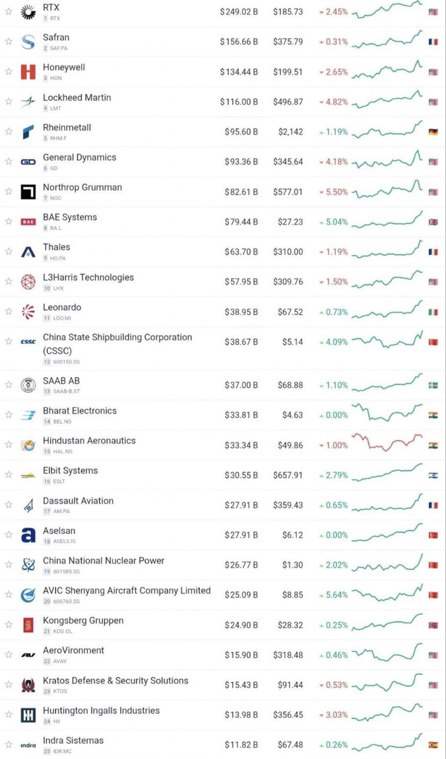Image resolution: width=446 pixels, height=759 pixels.
Task: Open China State Shipbuilding Corporation link
Action: [117, 337]
